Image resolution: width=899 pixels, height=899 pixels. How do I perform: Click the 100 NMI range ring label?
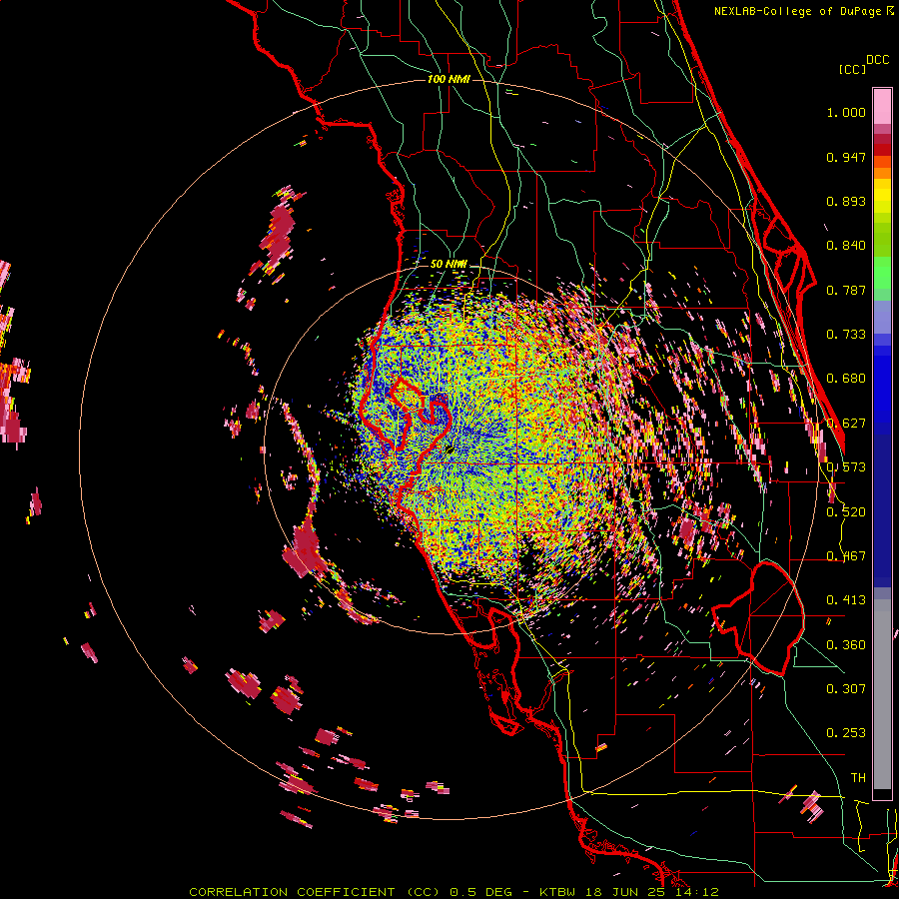click(x=449, y=79)
